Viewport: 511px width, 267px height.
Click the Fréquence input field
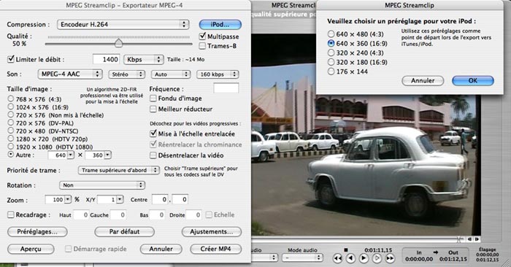click(x=226, y=88)
